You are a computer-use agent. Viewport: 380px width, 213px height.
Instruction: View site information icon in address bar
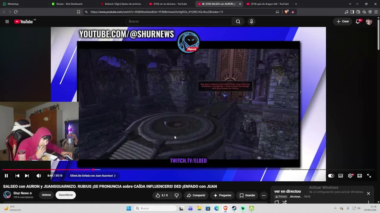86,12
